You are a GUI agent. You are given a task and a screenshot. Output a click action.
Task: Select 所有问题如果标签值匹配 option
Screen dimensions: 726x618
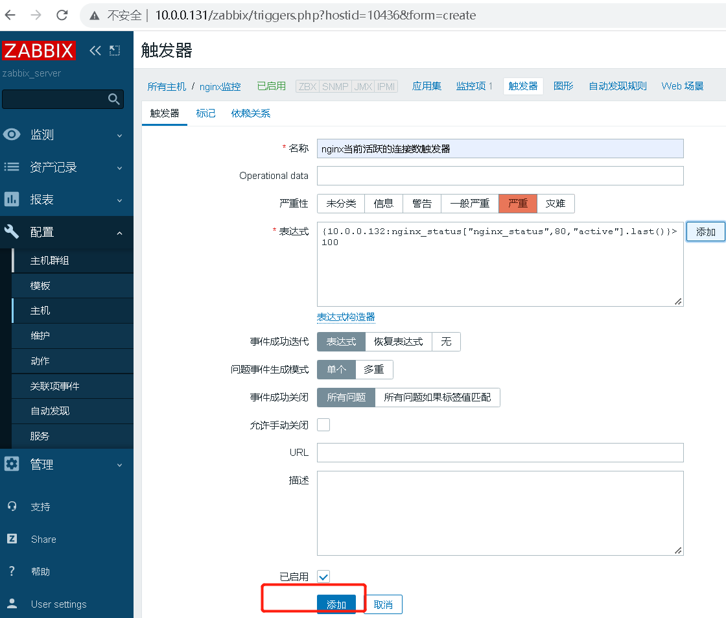point(437,398)
